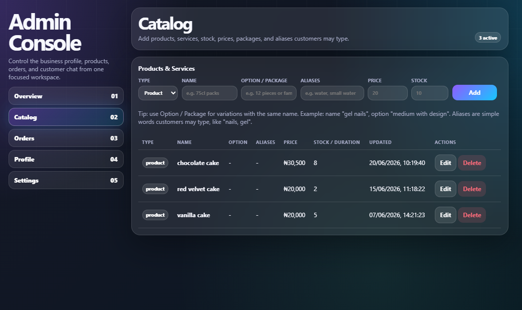Open the Catalog navigation item
This screenshot has width=522, height=310.
coord(66,117)
